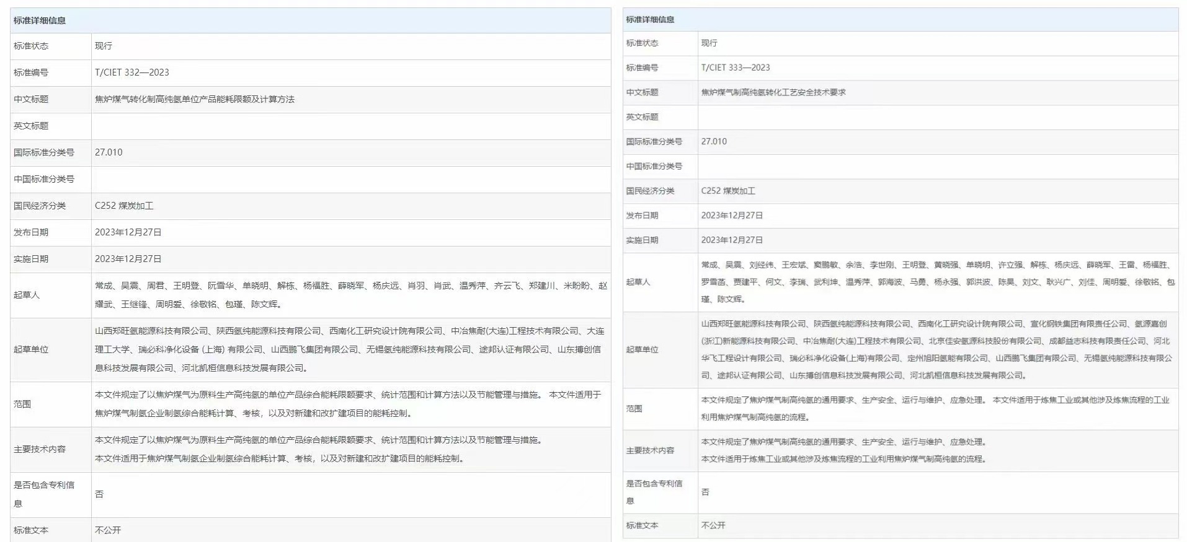Click left table 实施日期 label
This screenshot has height=542, width=1187.
tap(31, 259)
